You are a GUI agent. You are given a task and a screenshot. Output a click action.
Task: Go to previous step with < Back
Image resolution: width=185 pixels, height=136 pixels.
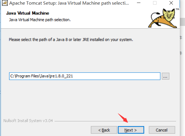104,130
